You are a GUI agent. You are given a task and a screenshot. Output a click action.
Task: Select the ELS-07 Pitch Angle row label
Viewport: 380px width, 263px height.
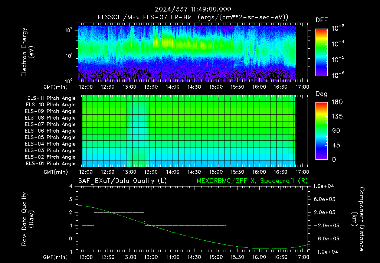point(50,124)
